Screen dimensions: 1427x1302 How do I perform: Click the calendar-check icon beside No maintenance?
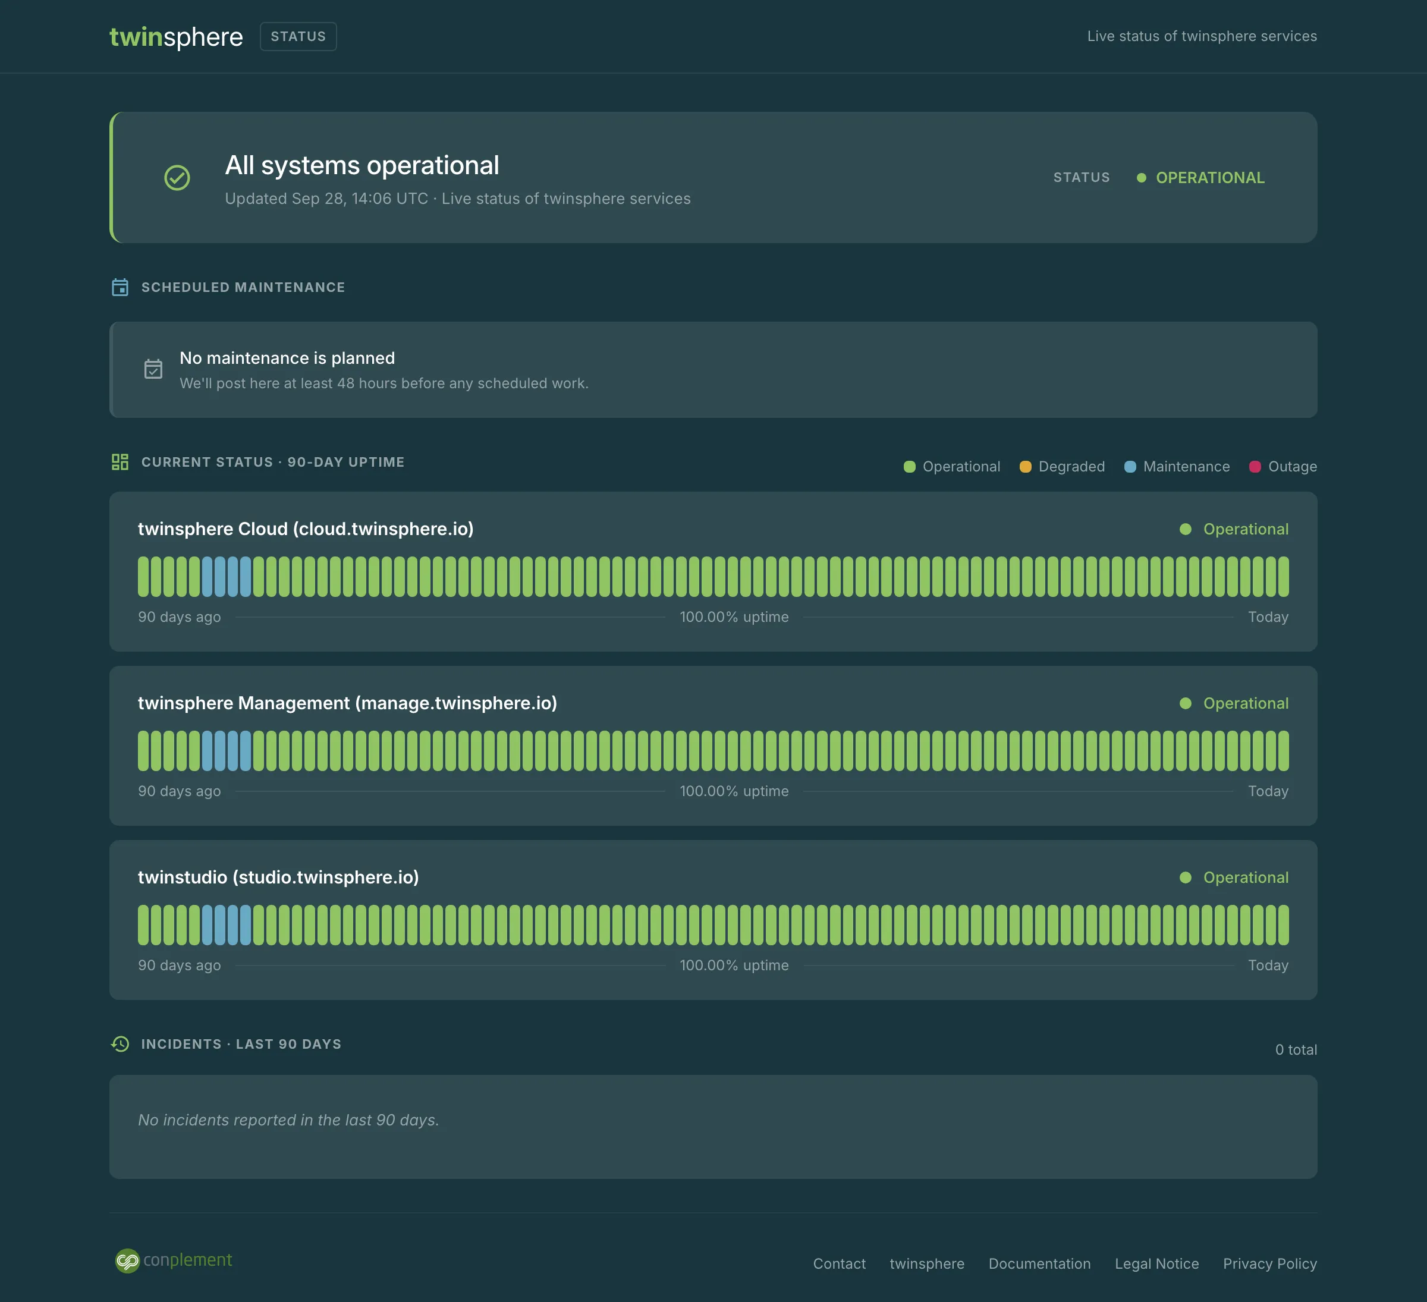coord(153,369)
